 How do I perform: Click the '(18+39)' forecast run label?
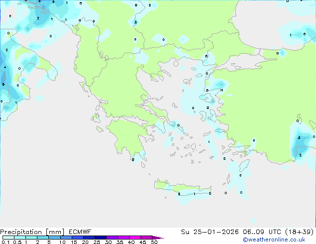coord(300,232)
